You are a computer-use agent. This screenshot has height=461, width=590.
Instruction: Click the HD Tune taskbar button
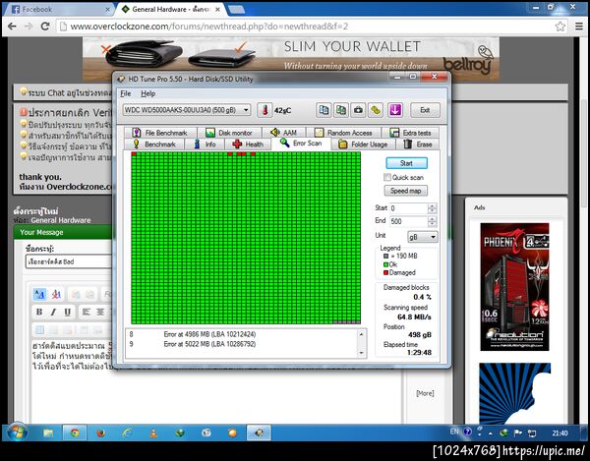259,433
